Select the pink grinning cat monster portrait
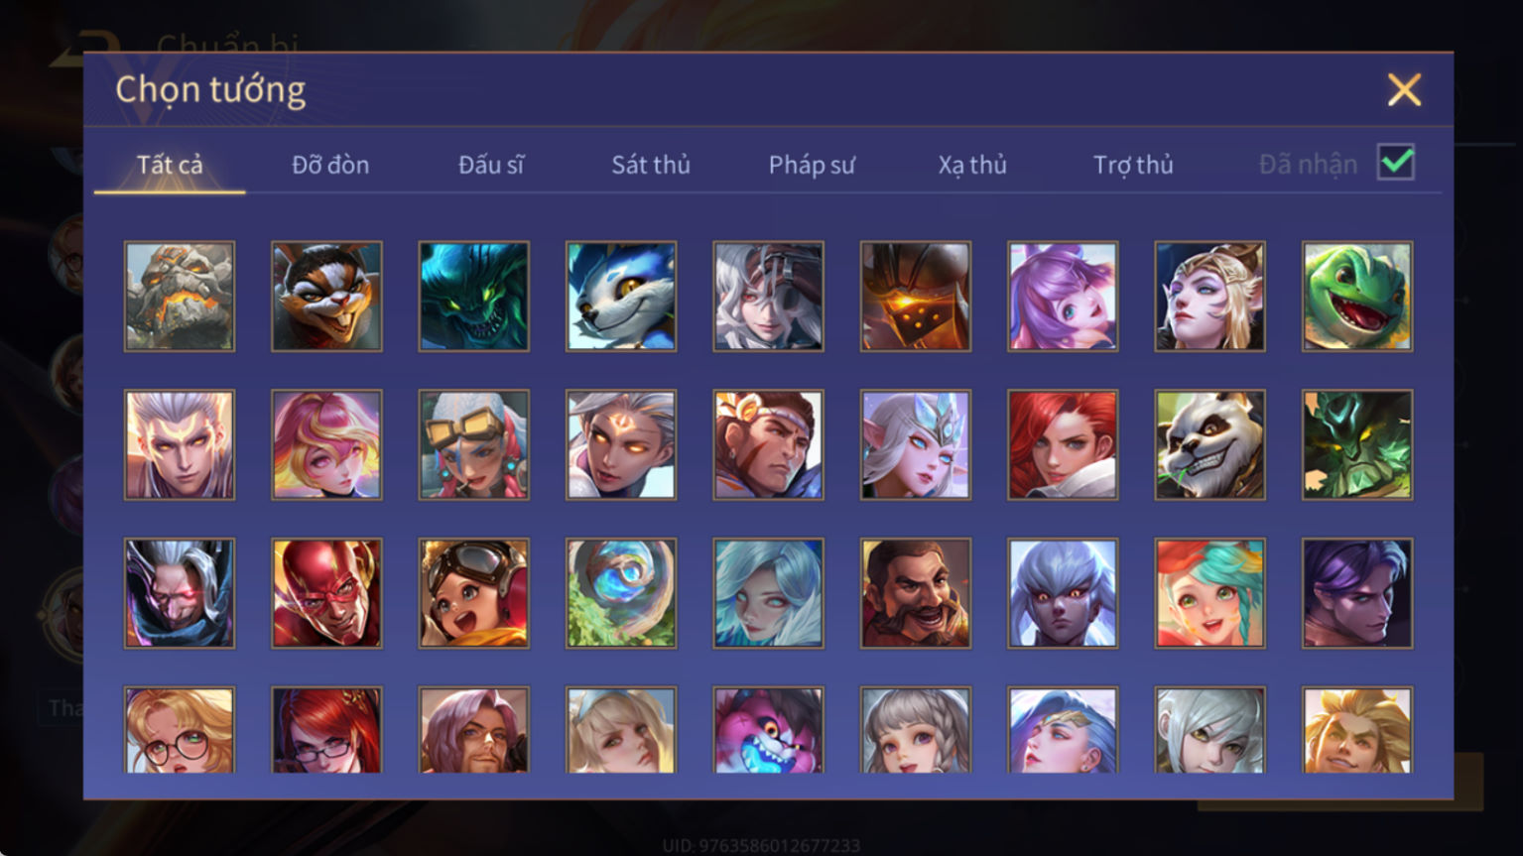The width and height of the screenshot is (1523, 856). [768, 730]
